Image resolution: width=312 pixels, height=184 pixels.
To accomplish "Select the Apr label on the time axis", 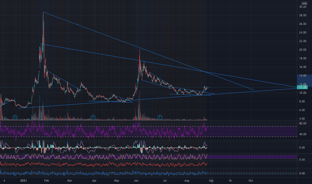I will click(94, 181).
